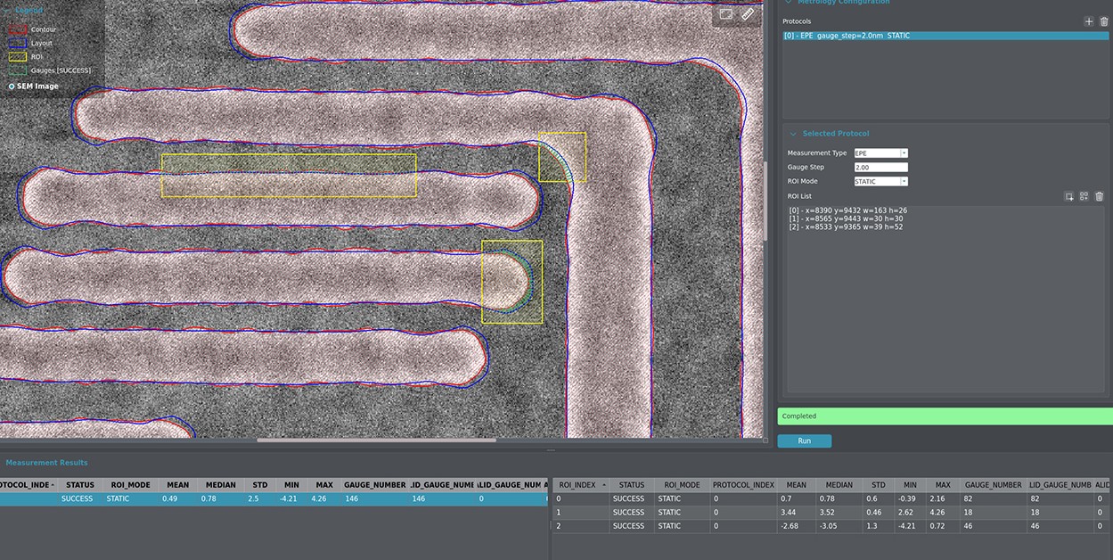
Task: Click the rectangle frame icon beside the ruler
Action: click(x=725, y=14)
